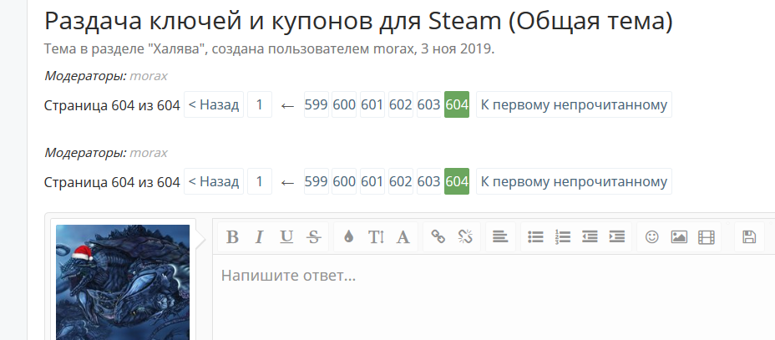Click left arrow jump in bottom pagination

pyautogui.click(x=287, y=182)
